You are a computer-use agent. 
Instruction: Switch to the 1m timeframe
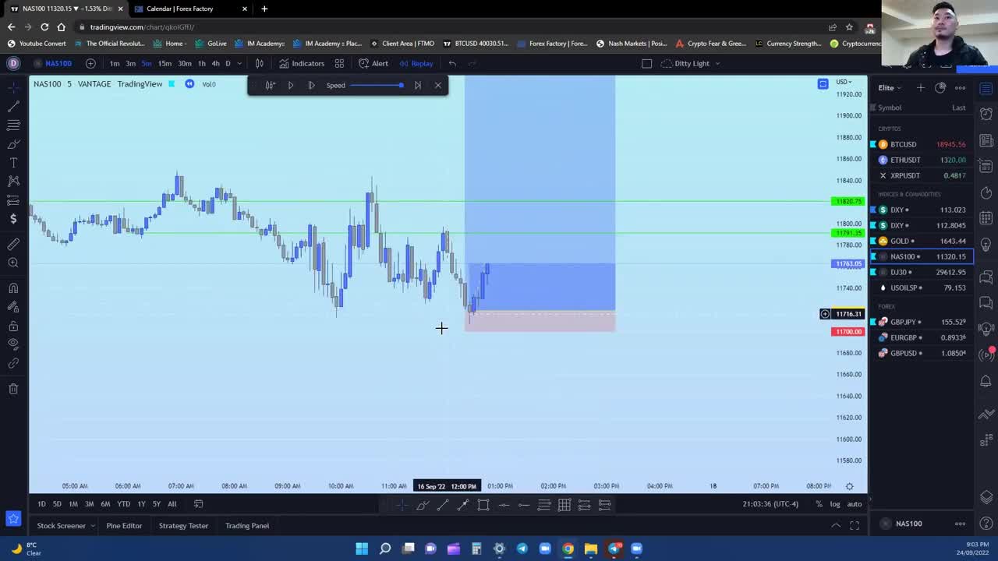[x=115, y=63]
